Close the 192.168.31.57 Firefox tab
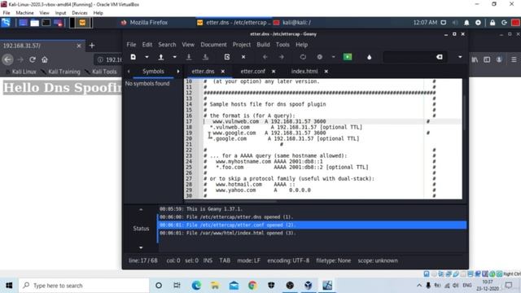The width and height of the screenshot is (521, 293). (x=79, y=46)
